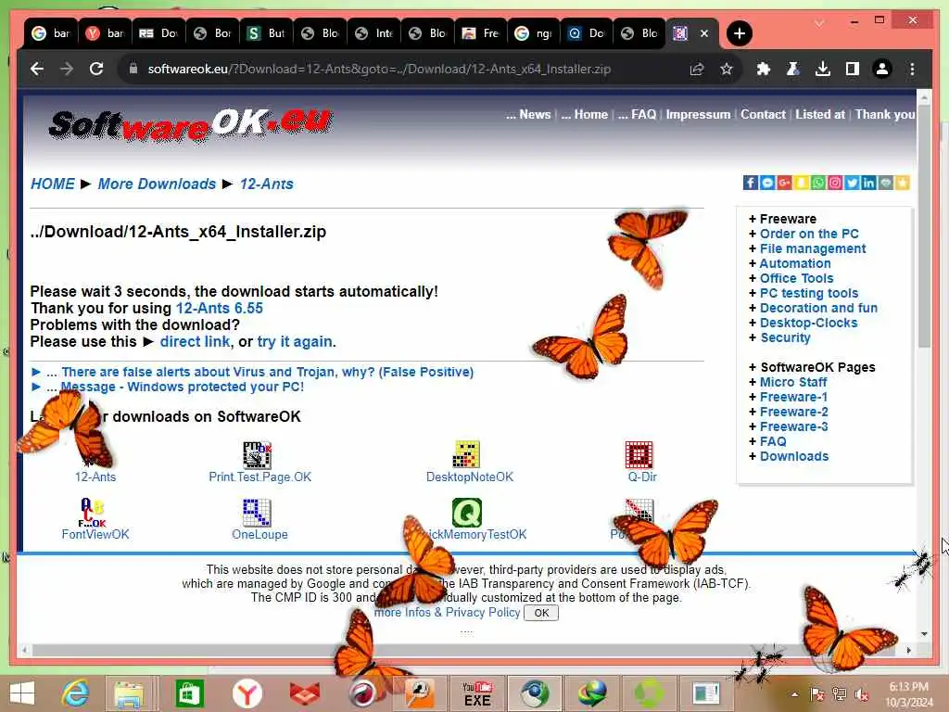Open the Contact link
Screen dimensions: 949x712
click(x=764, y=114)
